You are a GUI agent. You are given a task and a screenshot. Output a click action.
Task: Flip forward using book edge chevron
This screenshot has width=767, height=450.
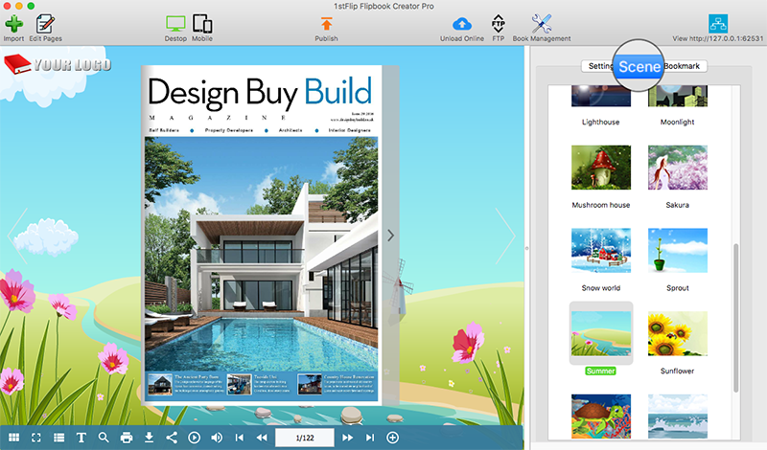pyautogui.click(x=391, y=236)
